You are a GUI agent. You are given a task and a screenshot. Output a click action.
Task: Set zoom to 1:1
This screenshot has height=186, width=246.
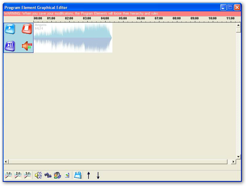8,175
